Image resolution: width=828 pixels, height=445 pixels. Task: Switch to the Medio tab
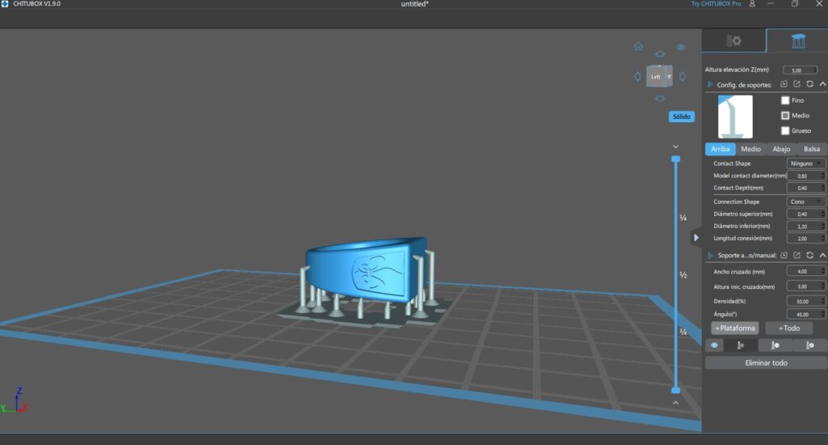click(750, 149)
